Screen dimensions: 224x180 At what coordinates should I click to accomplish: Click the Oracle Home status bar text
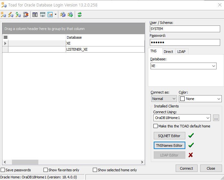[38, 177]
